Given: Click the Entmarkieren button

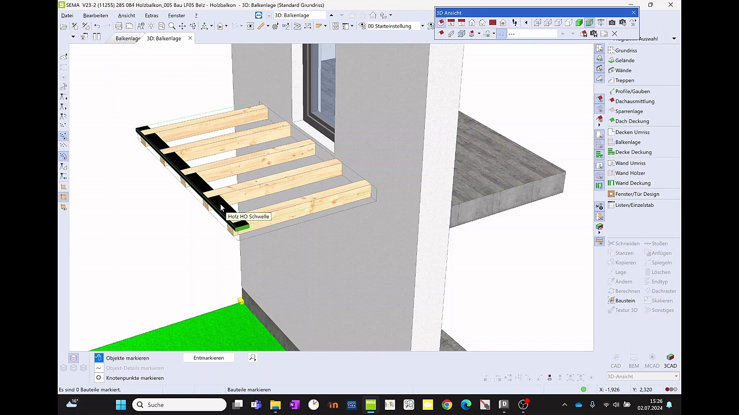Looking at the screenshot, I should tap(208, 358).
